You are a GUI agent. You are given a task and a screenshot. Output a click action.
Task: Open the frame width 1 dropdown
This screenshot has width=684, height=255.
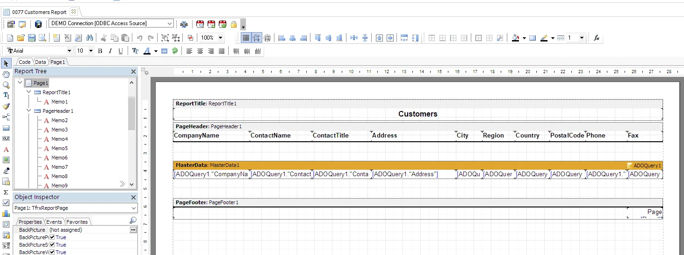pos(582,38)
